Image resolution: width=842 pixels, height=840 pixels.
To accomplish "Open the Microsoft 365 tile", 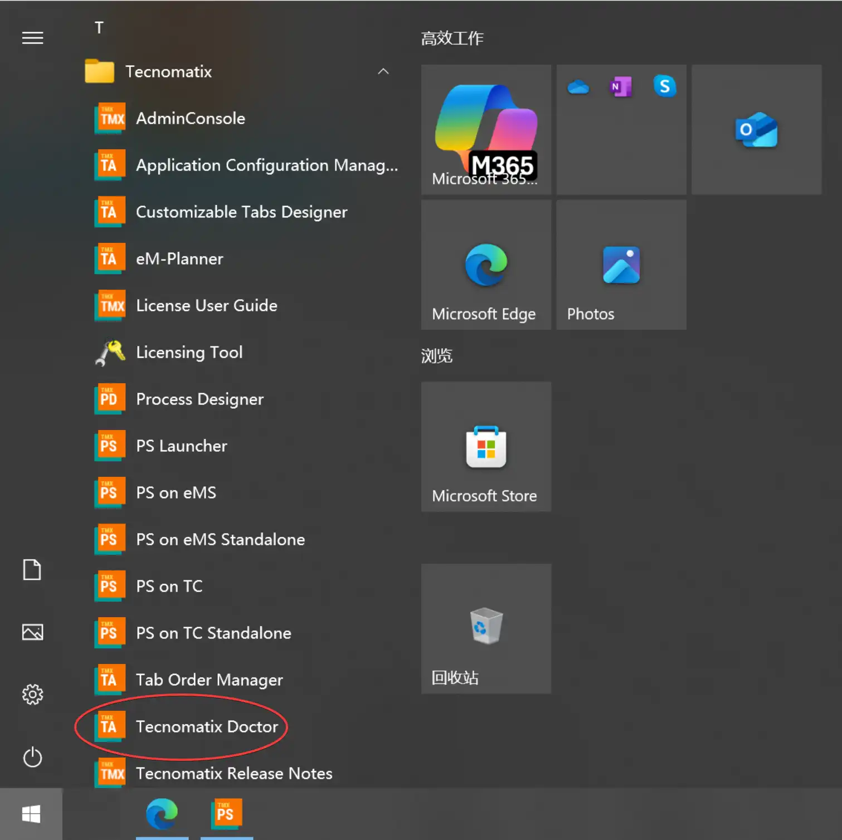I will click(x=486, y=129).
